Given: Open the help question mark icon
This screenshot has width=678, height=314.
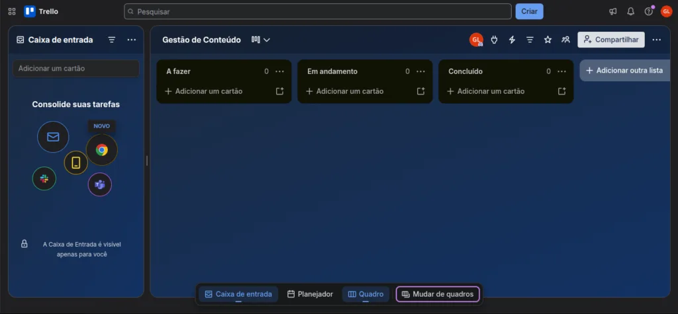Looking at the screenshot, I should [649, 12].
